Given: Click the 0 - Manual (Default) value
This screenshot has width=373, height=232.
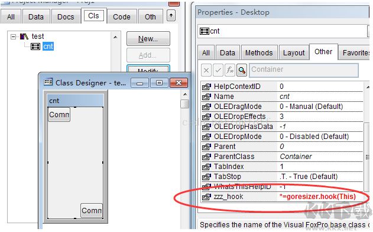Looking at the screenshot, I should [x=312, y=107].
